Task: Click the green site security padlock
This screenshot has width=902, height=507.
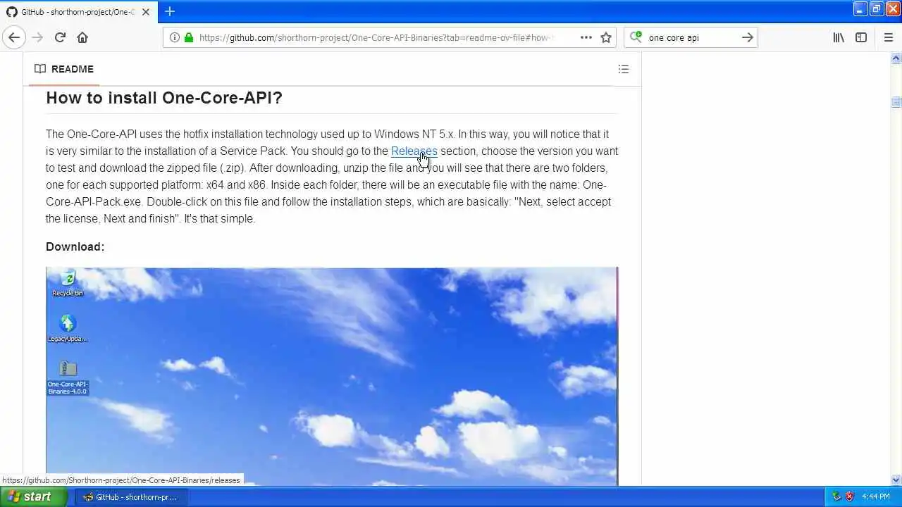Action: pos(188,37)
